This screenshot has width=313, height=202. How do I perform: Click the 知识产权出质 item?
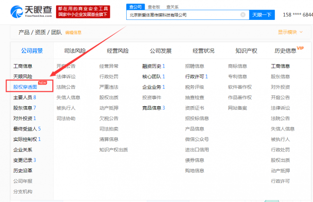[x=114, y=150]
